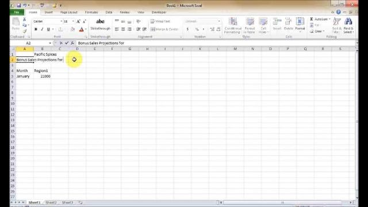Confirm entry with formula bar check mark
Screen dimensions: 368x207
pos(67,43)
